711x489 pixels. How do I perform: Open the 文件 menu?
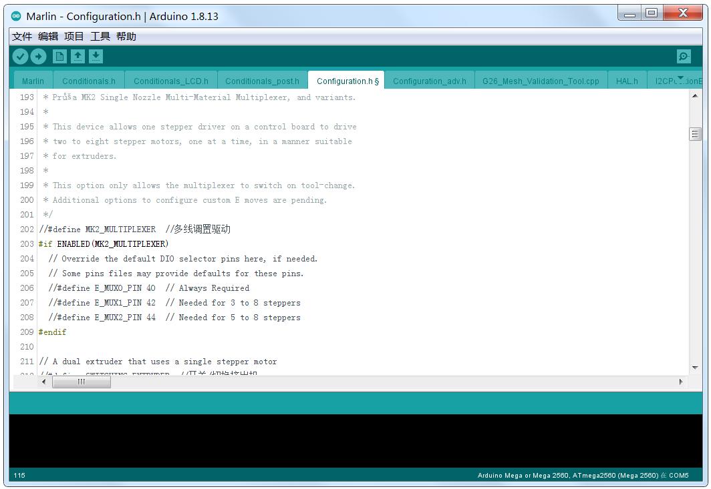22,37
